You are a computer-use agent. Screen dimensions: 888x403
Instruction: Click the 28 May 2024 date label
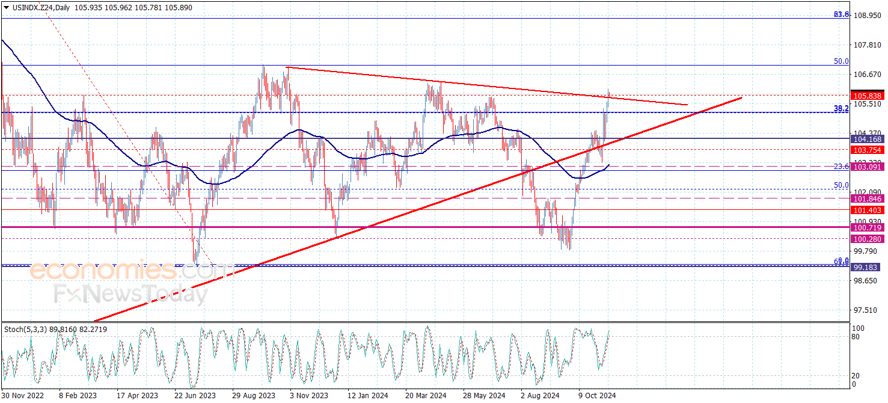tap(483, 396)
